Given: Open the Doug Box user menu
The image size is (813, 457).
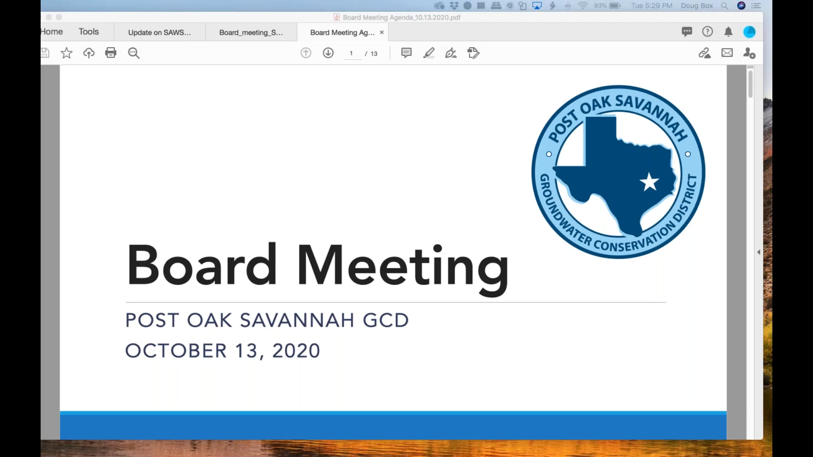Looking at the screenshot, I should pos(697,6).
